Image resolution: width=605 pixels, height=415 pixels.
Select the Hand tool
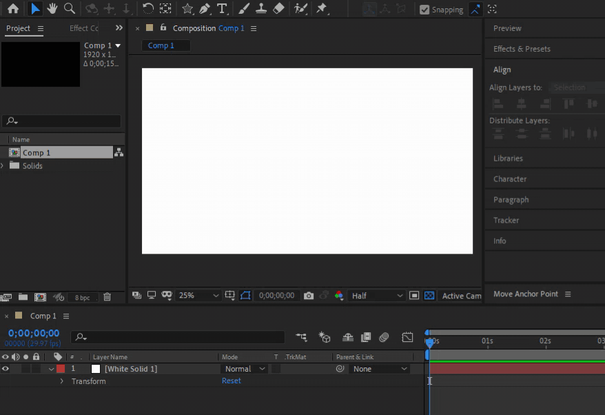point(52,8)
